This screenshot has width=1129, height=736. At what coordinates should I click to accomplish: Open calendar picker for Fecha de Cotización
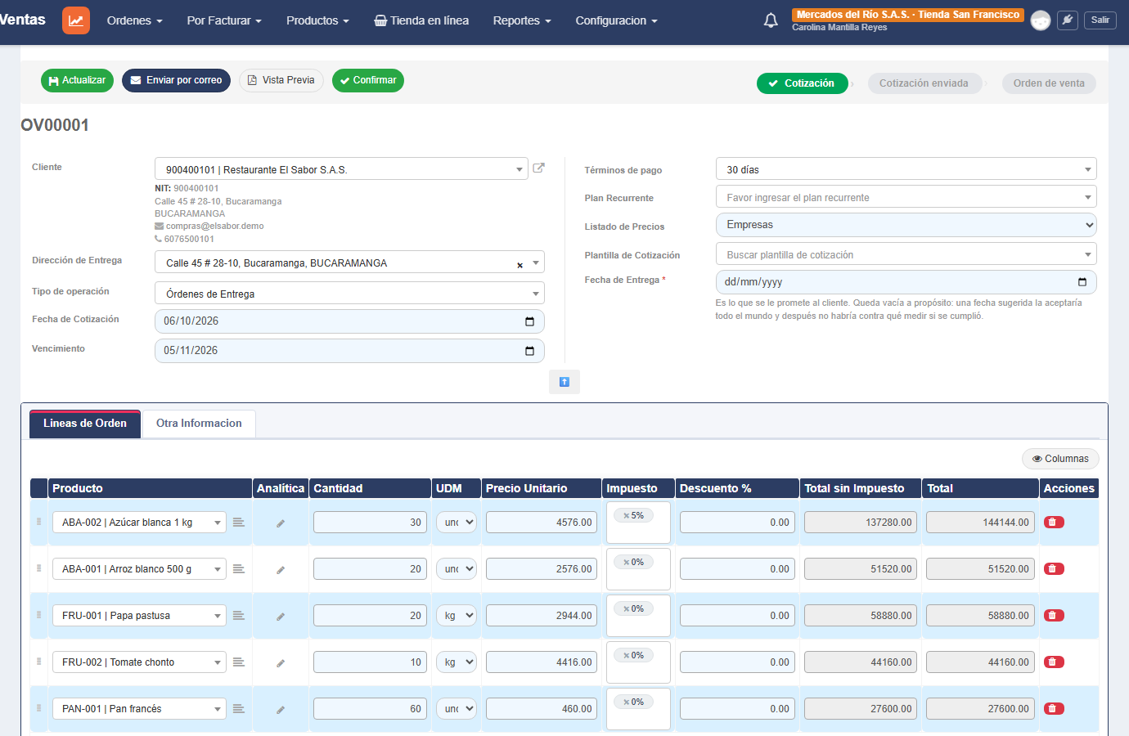coord(529,321)
